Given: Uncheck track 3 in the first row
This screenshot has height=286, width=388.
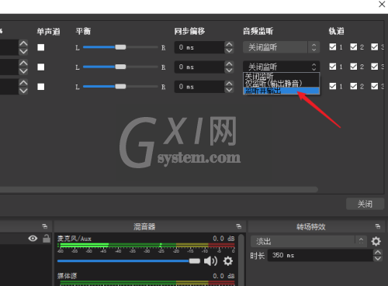Looking at the screenshot, I should (x=374, y=47).
